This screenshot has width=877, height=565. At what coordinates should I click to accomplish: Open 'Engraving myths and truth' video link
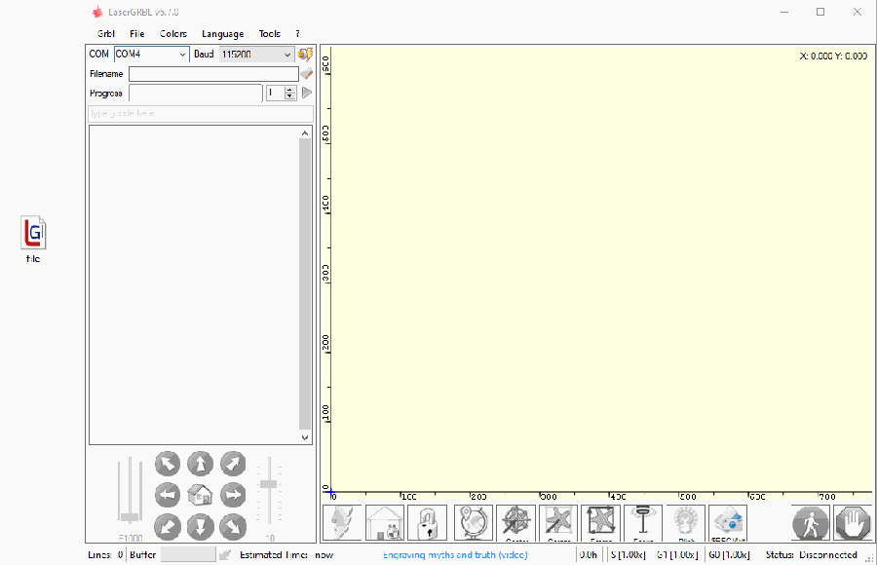point(455,555)
